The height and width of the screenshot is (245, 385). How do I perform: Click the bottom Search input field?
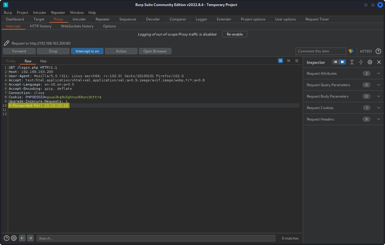156,238
